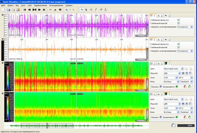The height and width of the screenshot is (133, 197).
Task: Click the double-arrow Fast Forward button
Action: [39, 9]
